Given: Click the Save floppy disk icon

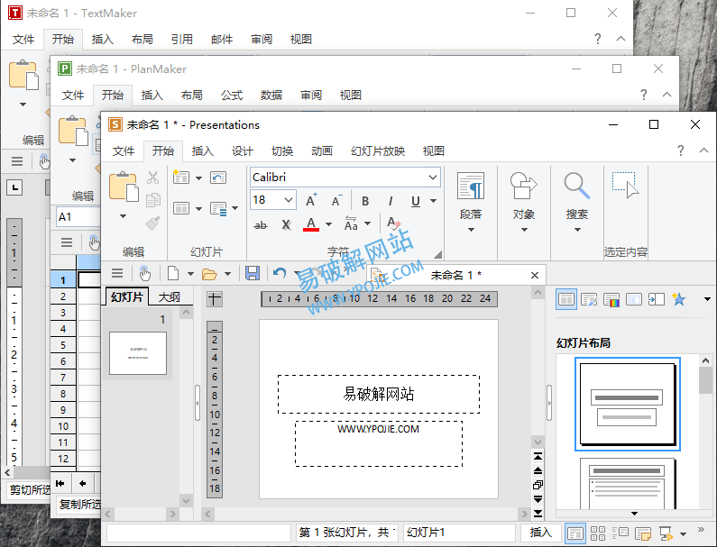Looking at the screenshot, I should tap(253, 274).
